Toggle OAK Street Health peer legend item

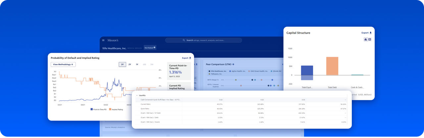point(258,71)
